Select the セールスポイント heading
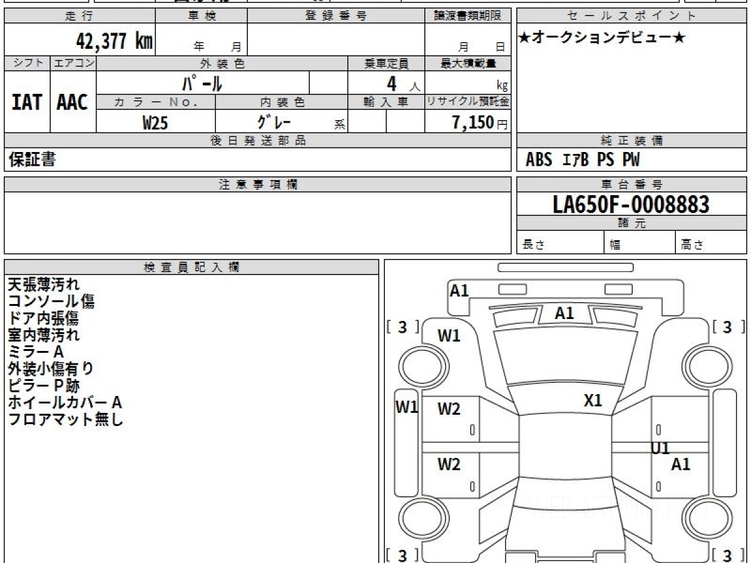The height and width of the screenshot is (563, 751). [x=631, y=16]
